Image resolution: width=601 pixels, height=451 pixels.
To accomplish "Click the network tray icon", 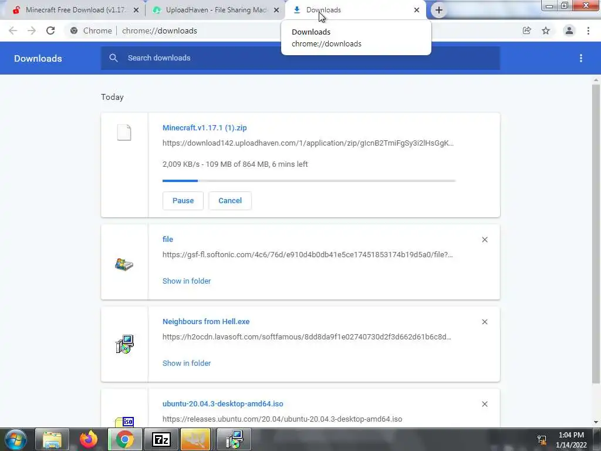I will (542, 440).
